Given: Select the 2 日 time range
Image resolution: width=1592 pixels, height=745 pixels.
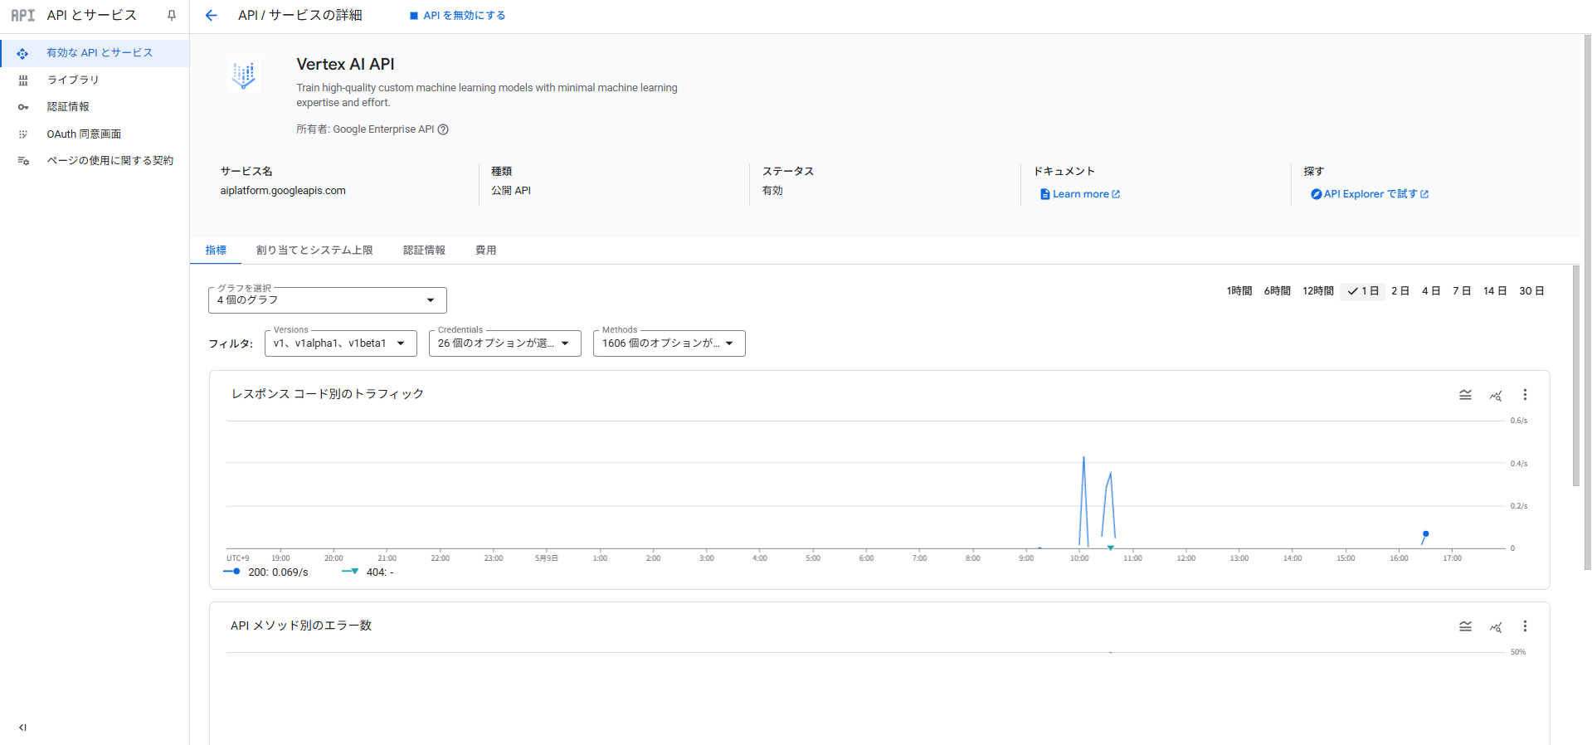Looking at the screenshot, I should coord(1400,291).
